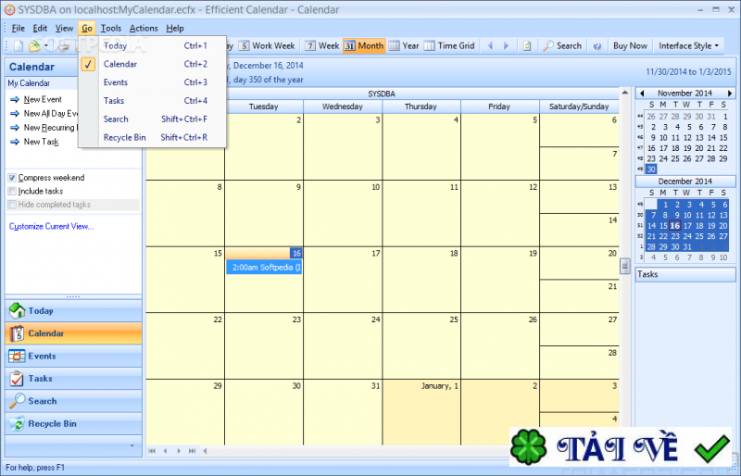Open Today in the navigation pane
This screenshot has width=741, height=476.
[73, 311]
